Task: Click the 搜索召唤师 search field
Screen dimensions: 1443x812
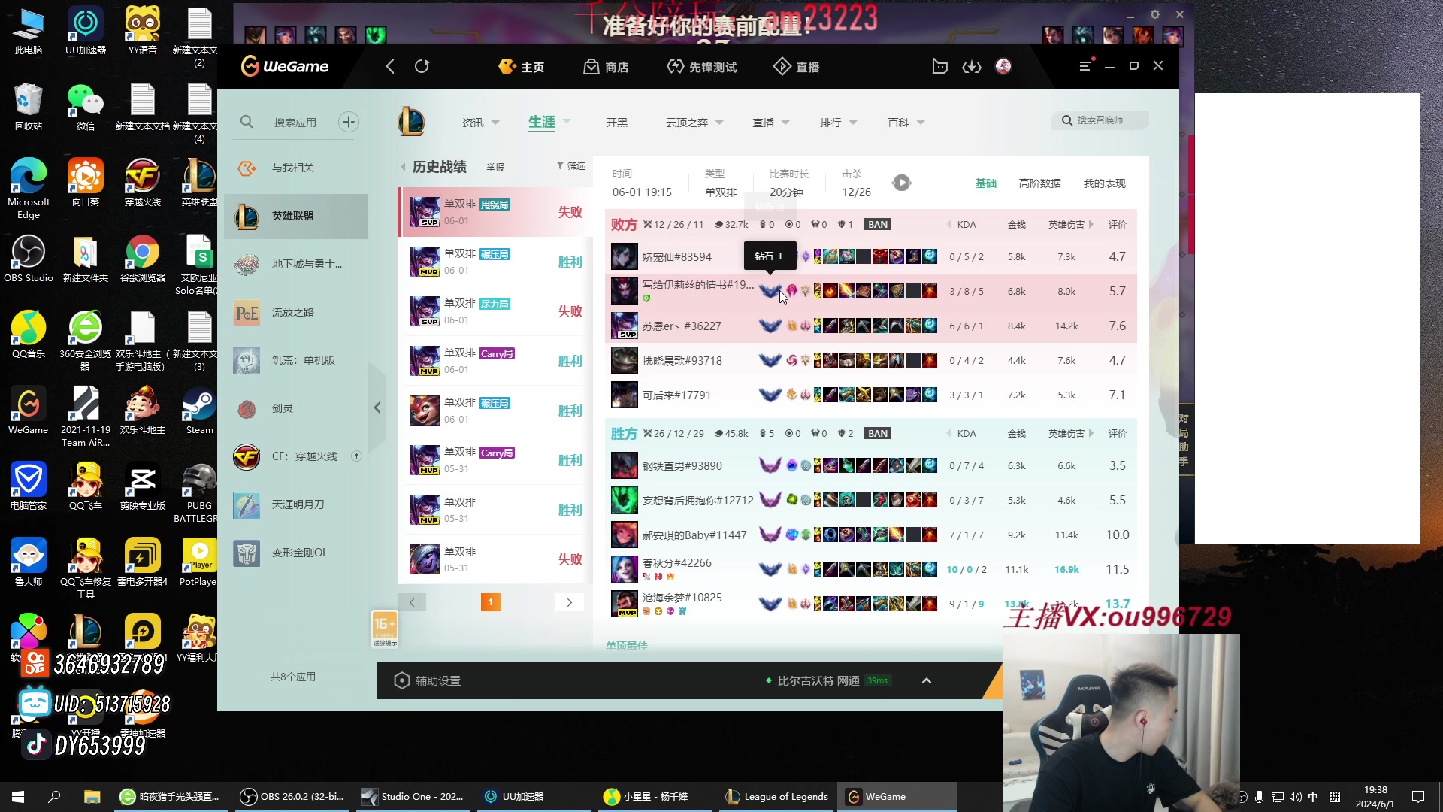Action: coord(1100,120)
